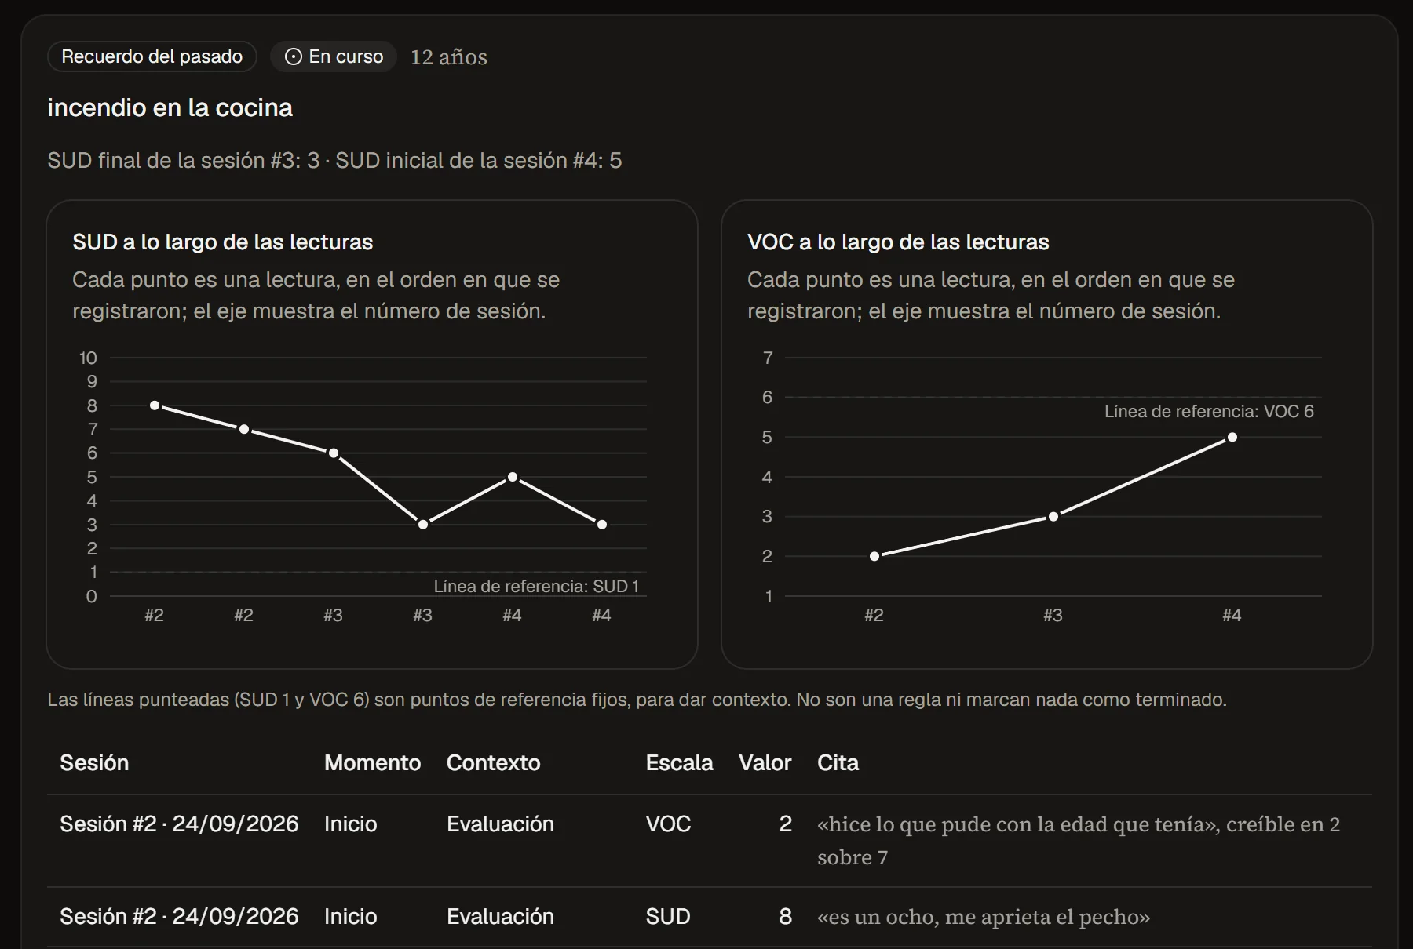Click the VOC point at value 2
The height and width of the screenshot is (949, 1413).
point(874,556)
